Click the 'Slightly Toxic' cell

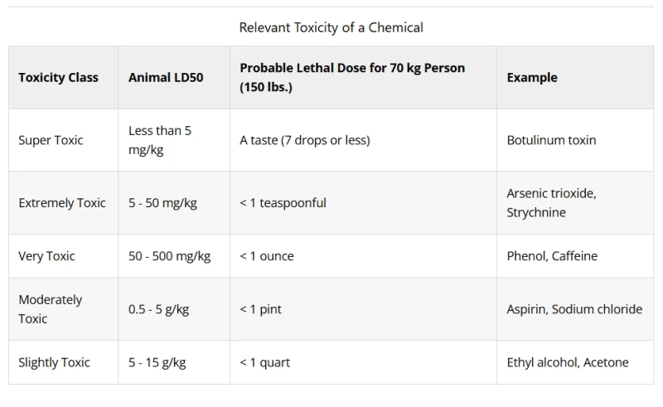[54, 362]
